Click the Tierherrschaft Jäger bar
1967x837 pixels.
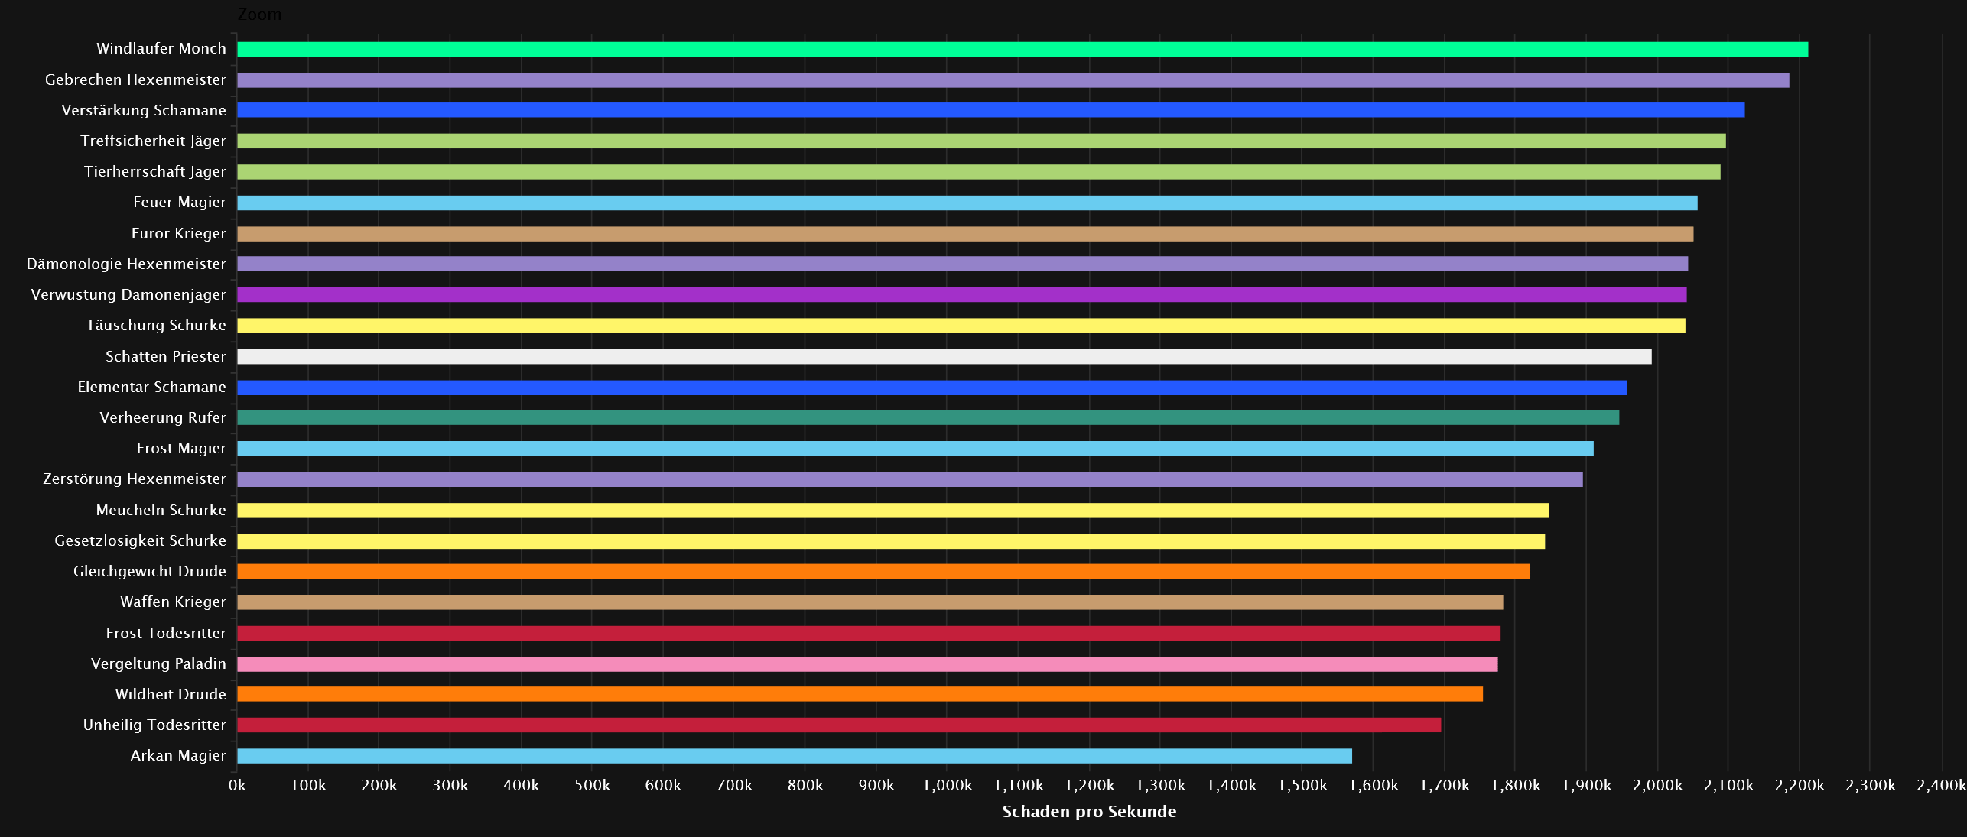(x=979, y=172)
